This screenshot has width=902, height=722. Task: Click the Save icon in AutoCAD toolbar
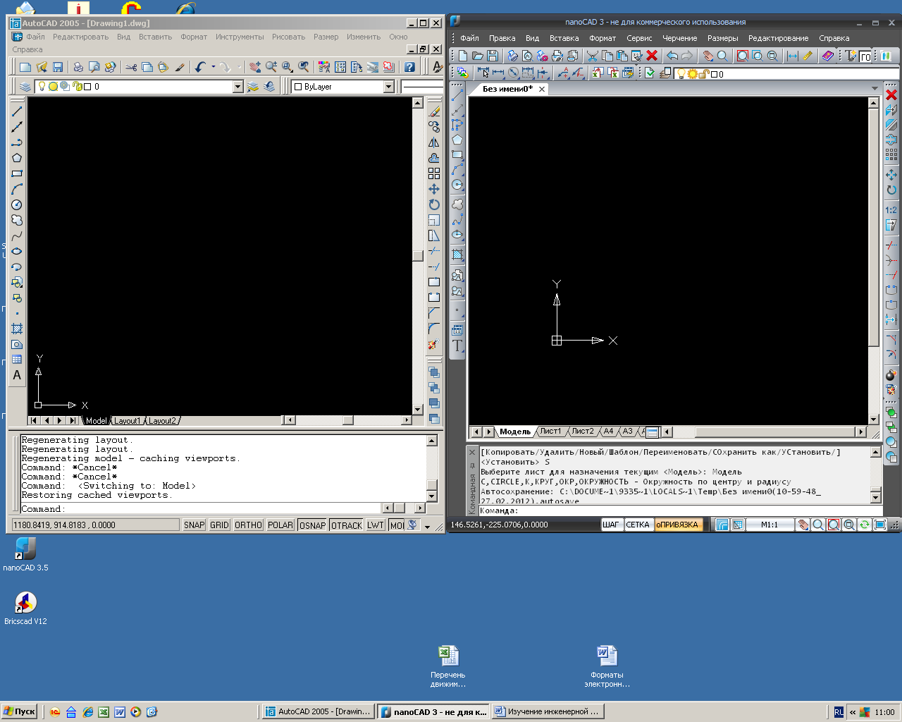pyautogui.click(x=58, y=67)
